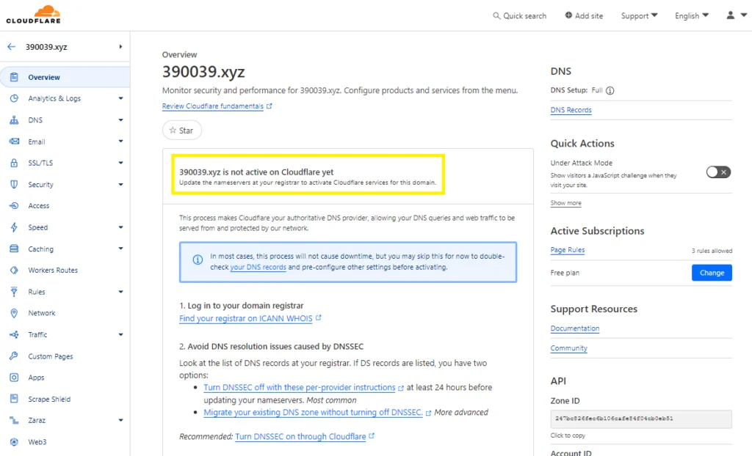The image size is (752, 456).
Task: Click the SSL/TLS padlock icon
Action: [x=14, y=163]
